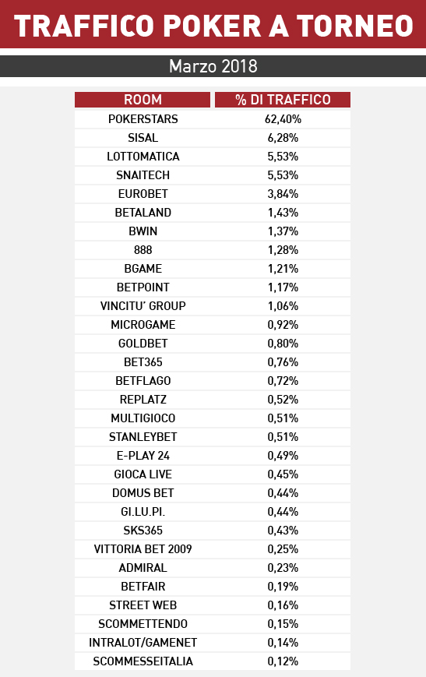The width and height of the screenshot is (426, 677).
Task: Select the STANLEYBET room cell
Action: tap(143, 437)
